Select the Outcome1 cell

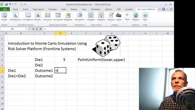pyautogui.click(x=44, y=71)
